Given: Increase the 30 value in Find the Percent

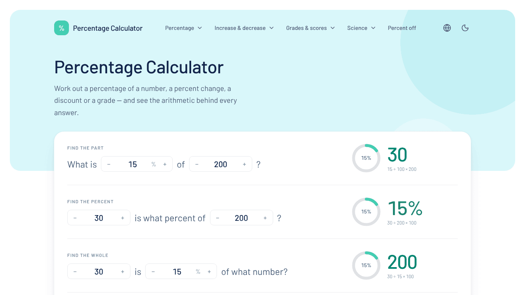Looking at the screenshot, I should tap(123, 218).
